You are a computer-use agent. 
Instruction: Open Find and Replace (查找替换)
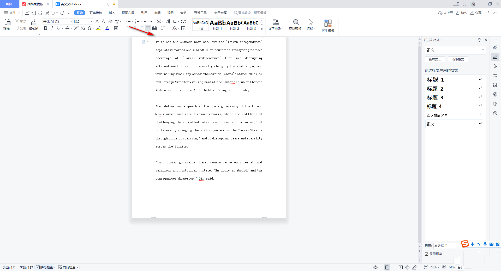click(x=296, y=24)
